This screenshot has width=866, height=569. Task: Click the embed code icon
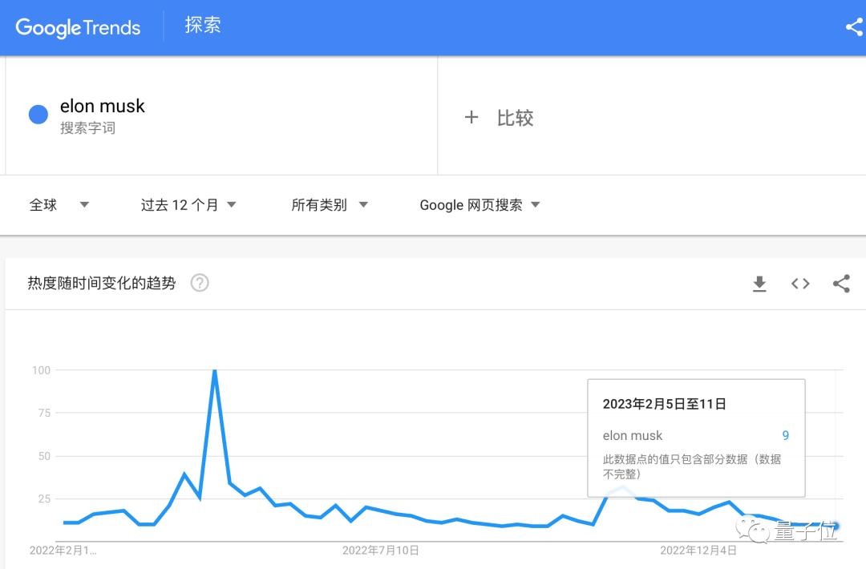800,284
